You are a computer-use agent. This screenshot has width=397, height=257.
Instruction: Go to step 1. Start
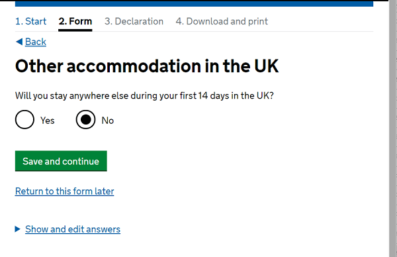(x=30, y=21)
